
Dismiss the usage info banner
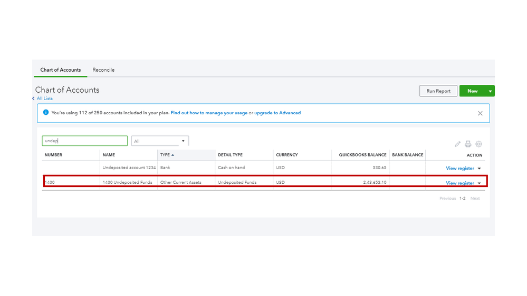click(480, 113)
